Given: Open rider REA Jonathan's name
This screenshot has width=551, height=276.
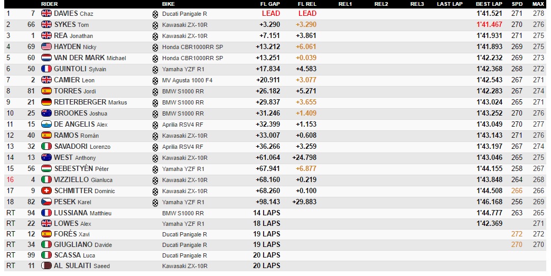Looking at the screenshot, I should [x=73, y=36].
